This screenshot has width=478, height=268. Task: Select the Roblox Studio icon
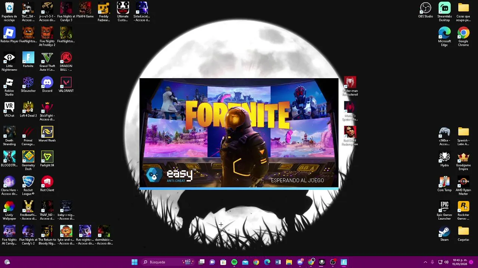9,86
